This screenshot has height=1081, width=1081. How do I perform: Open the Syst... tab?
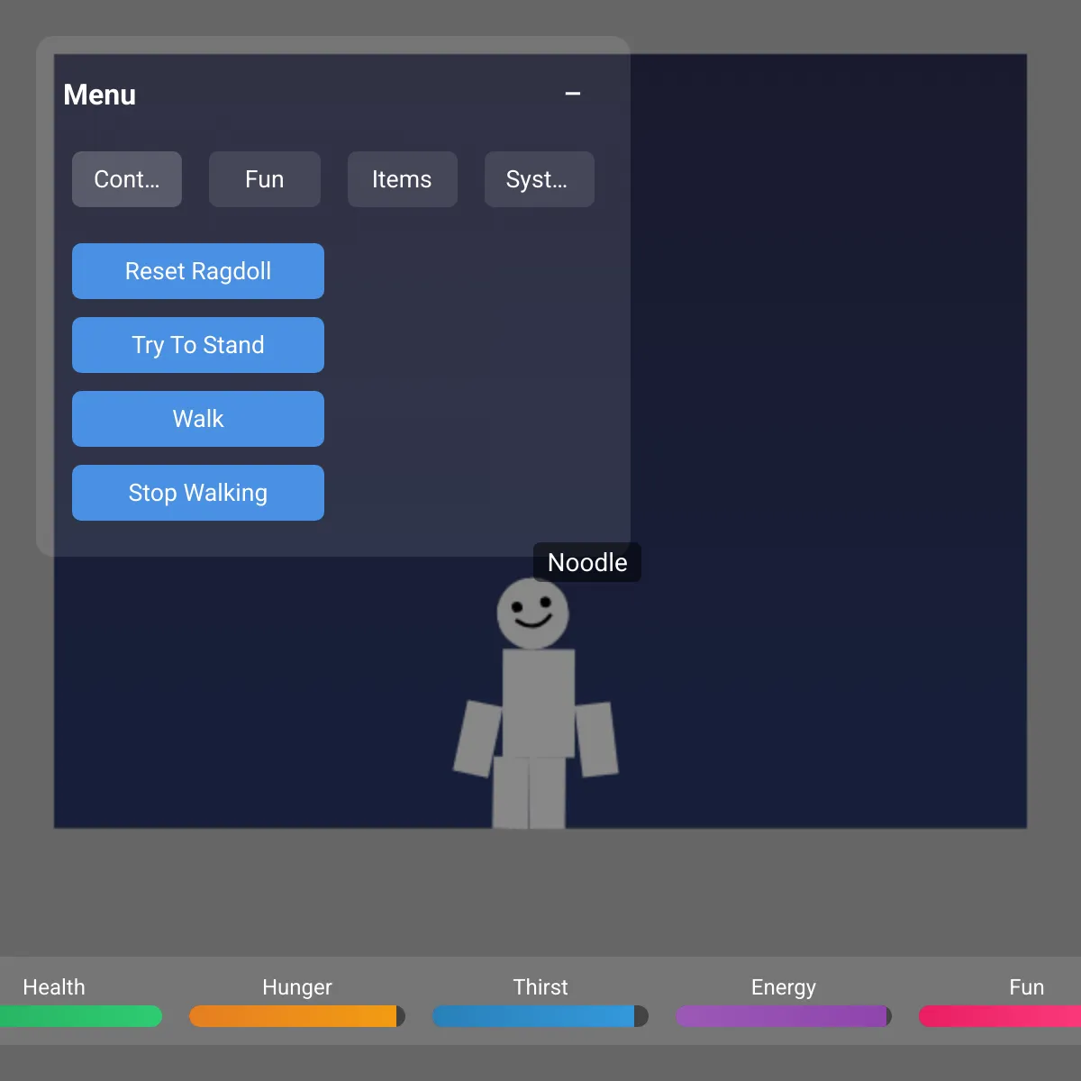pos(540,179)
